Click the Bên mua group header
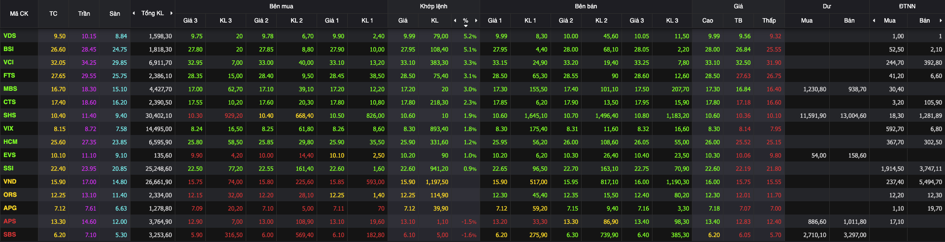This screenshot has height=242, width=945. click(281, 6)
